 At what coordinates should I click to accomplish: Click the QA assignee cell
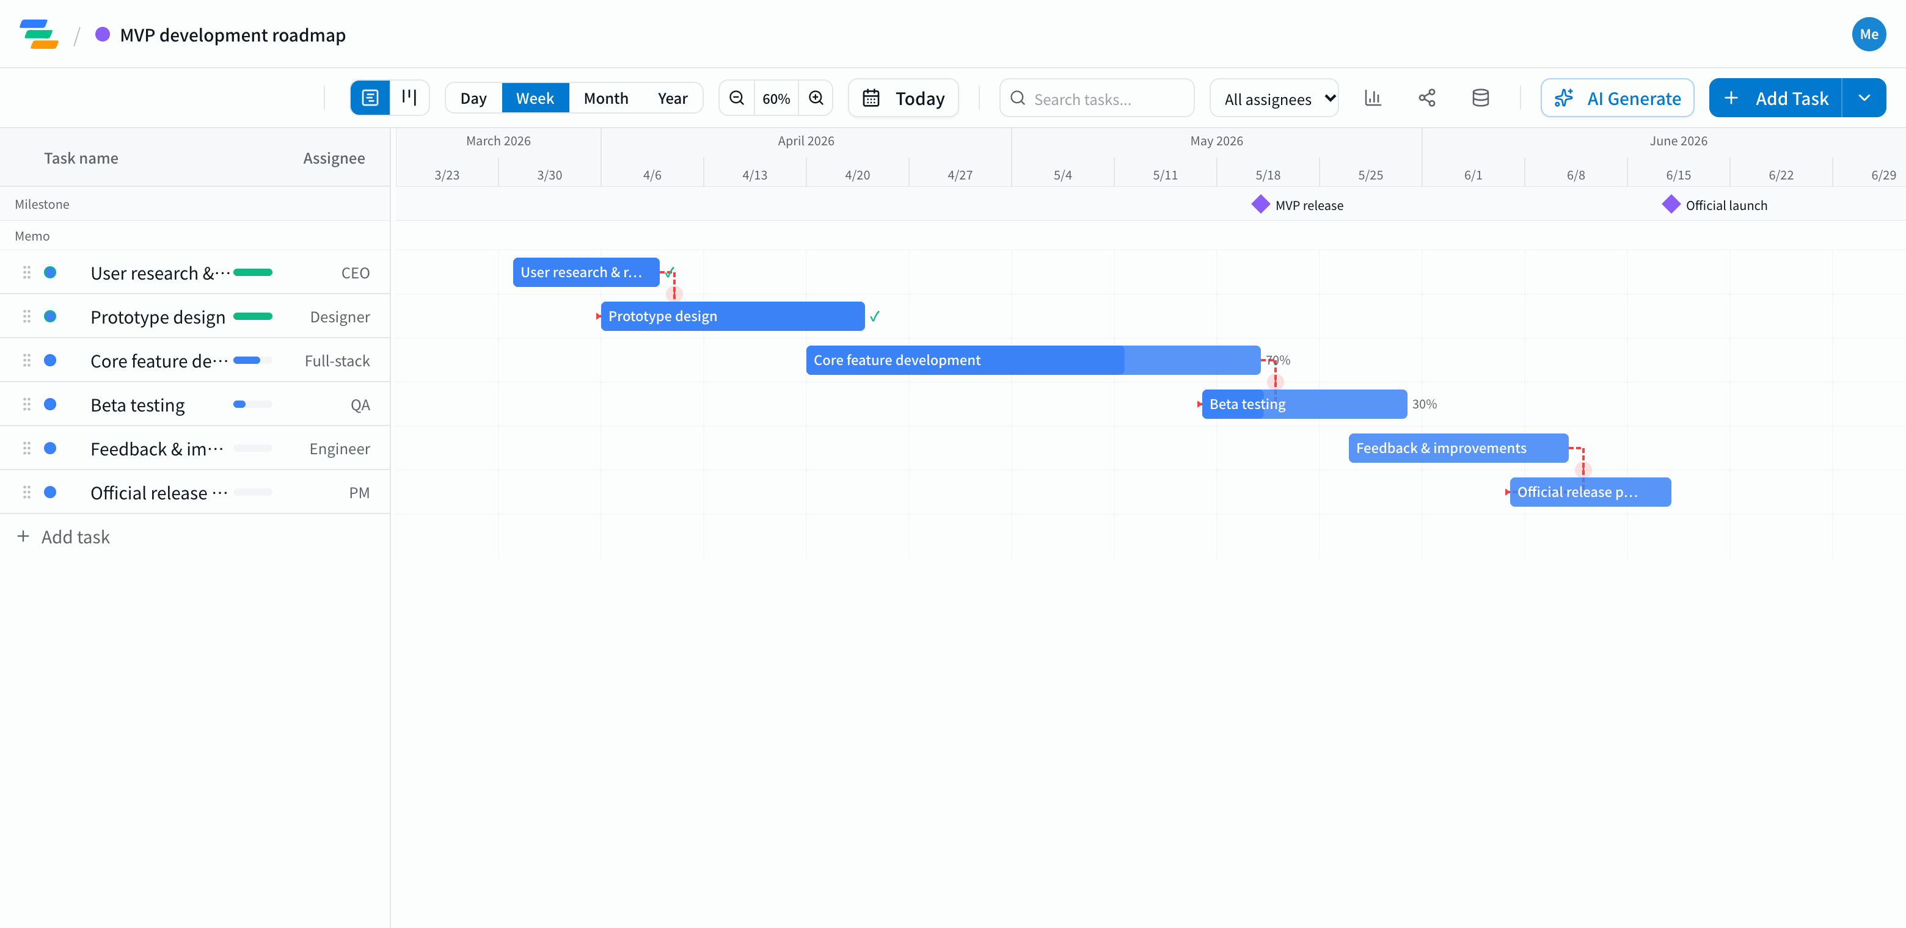[360, 405]
